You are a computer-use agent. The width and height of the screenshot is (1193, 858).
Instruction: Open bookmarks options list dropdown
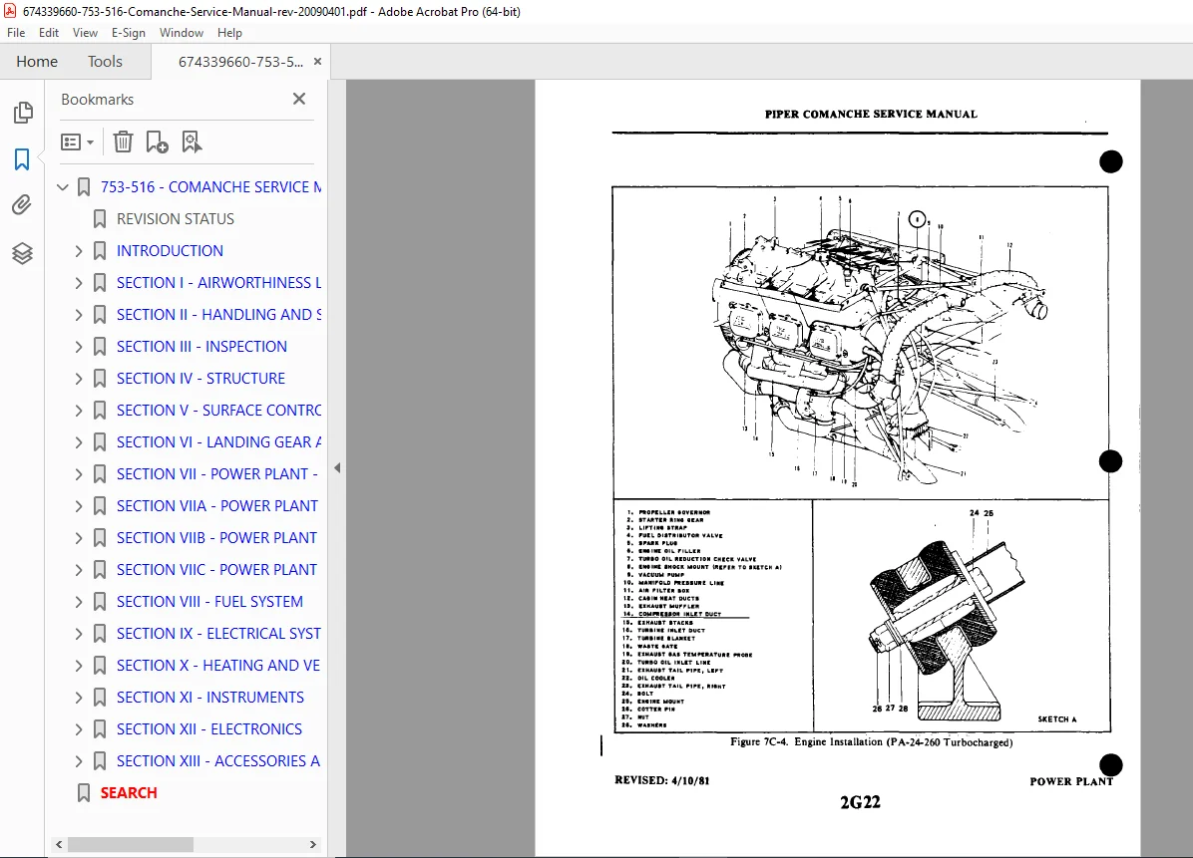point(77,143)
